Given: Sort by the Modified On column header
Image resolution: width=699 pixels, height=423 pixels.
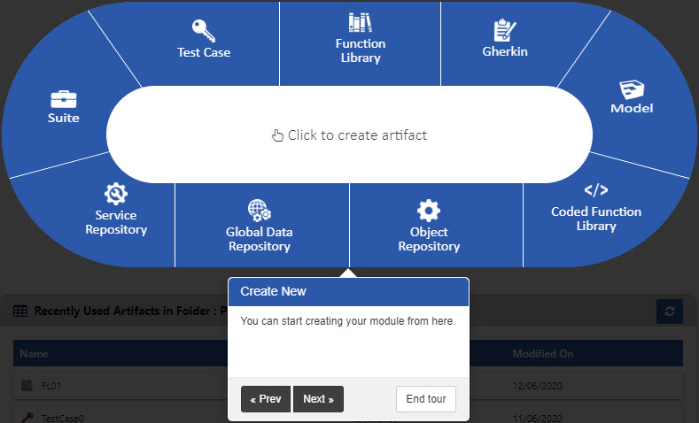Looking at the screenshot, I should pyautogui.click(x=543, y=354).
